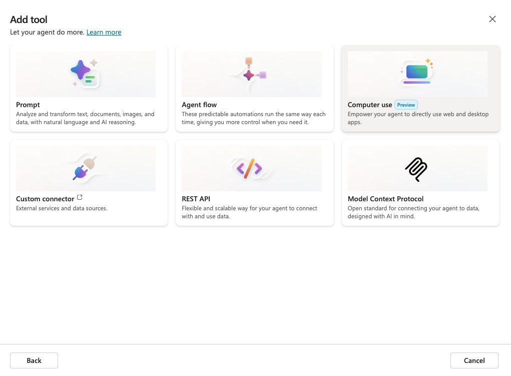Screen dimensions: 511x376
Task: Click the Preview badge on Computer use
Action: coord(406,105)
